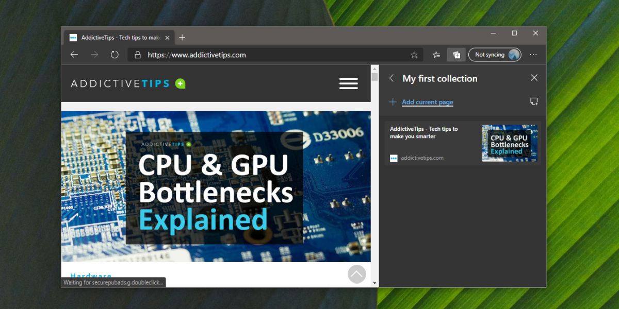The image size is (619, 309).
Task: Go back to the previous page
Action: tap(74, 55)
